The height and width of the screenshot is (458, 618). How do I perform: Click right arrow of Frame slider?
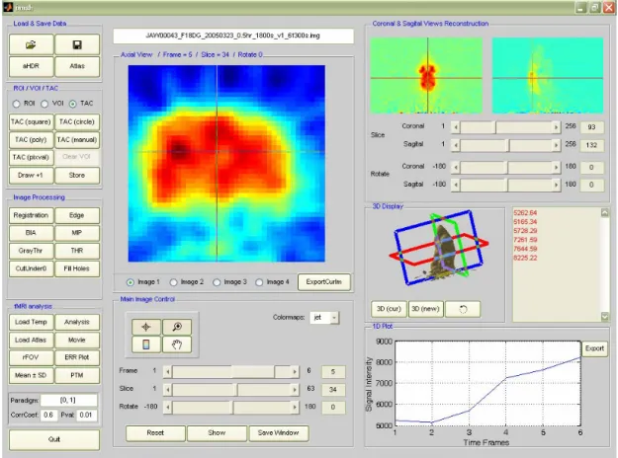295,372
